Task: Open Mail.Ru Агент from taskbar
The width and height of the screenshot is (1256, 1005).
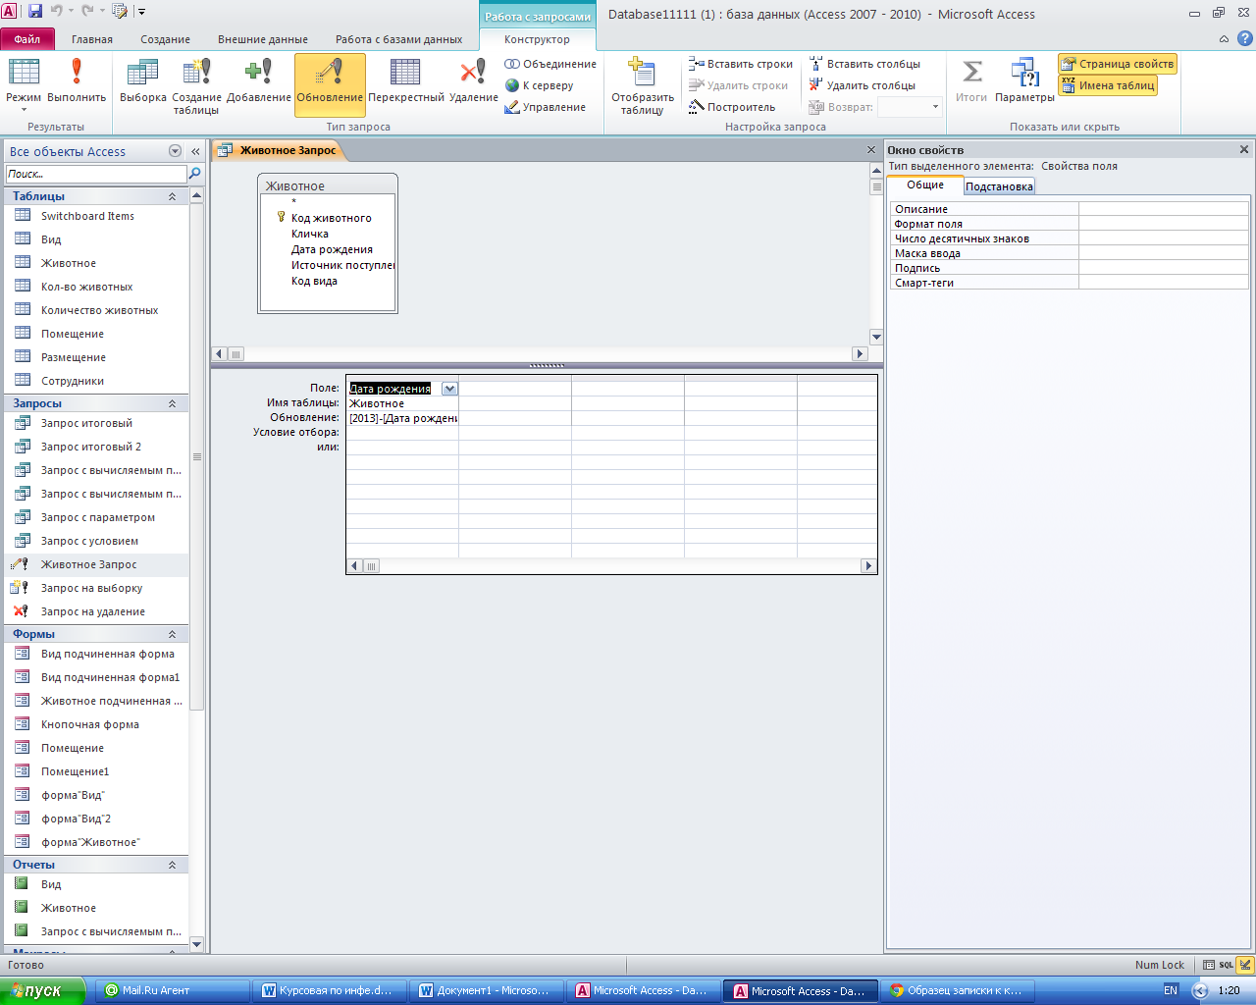Action: pyautogui.click(x=172, y=991)
